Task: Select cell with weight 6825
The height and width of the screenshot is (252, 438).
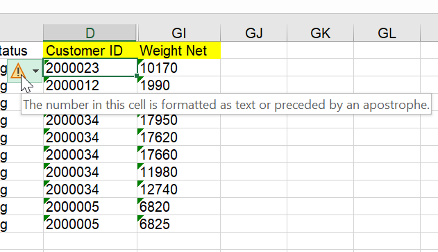Action: pos(179,224)
